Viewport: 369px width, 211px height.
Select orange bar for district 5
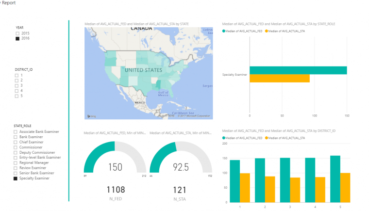click(345, 188)
